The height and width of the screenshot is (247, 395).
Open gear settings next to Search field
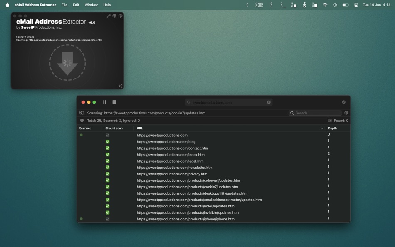pyautogui.click(x=346, y=113)
